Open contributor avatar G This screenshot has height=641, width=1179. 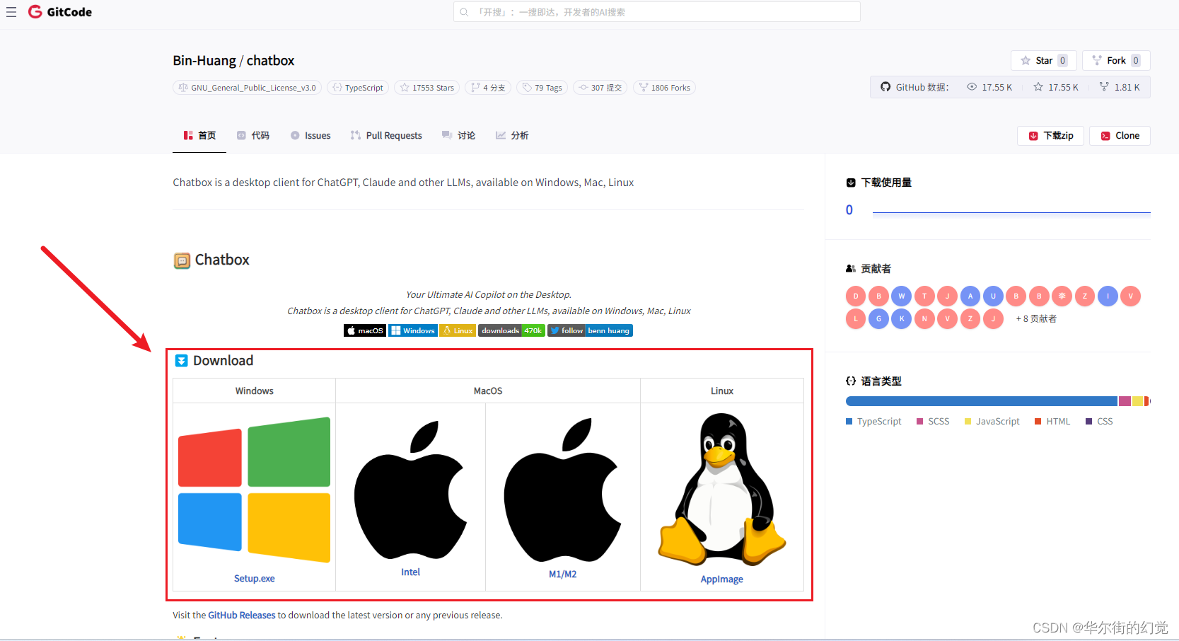[878, 318]
